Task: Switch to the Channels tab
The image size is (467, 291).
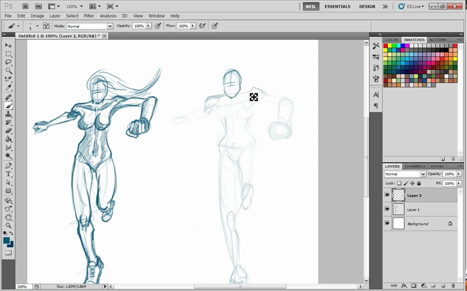Action: tap(414, 166)
